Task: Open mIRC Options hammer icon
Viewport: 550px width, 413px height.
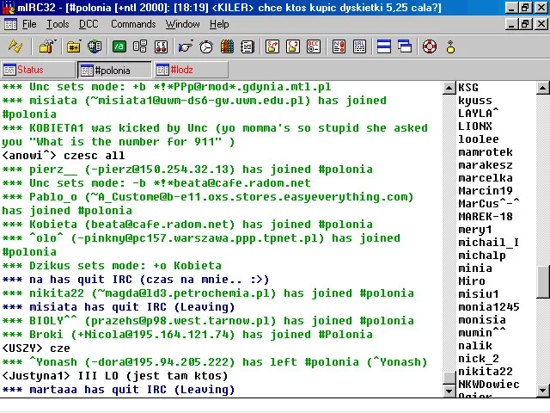Action: tap(48, 46)
